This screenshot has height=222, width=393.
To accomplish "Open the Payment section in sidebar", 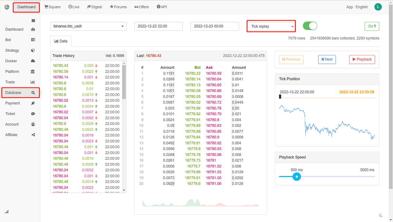I will 33,103.
